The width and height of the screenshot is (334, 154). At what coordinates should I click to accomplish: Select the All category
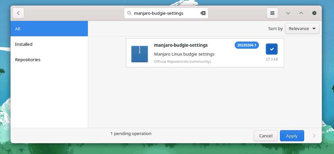tap(49, 29)
